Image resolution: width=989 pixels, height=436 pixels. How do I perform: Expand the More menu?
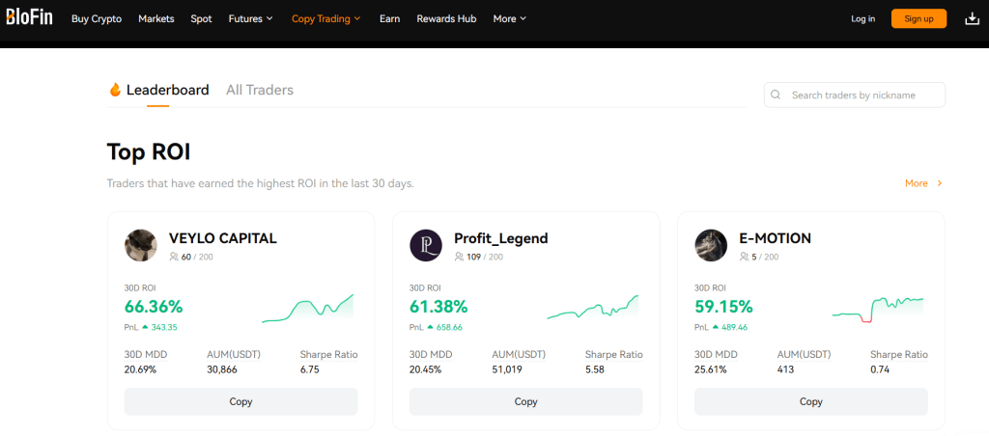pyautogui.click(x=509, y=18)
